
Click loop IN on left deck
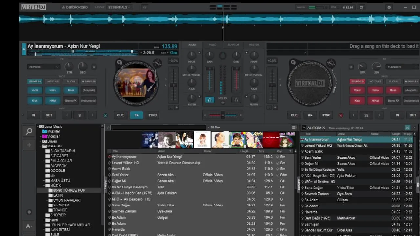33,115
